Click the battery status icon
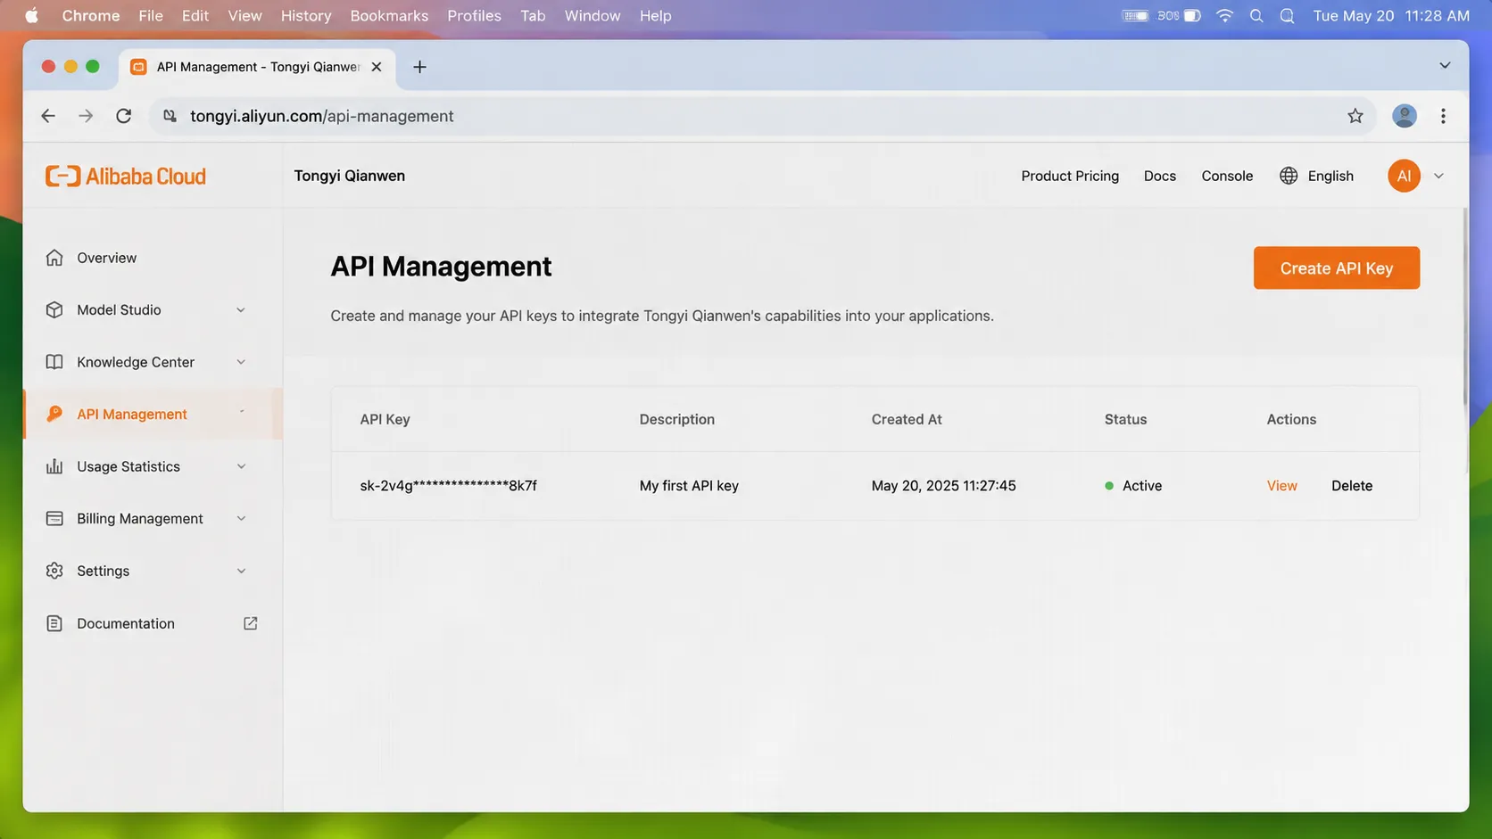 pyautogui.click(x=1192, y=16)
